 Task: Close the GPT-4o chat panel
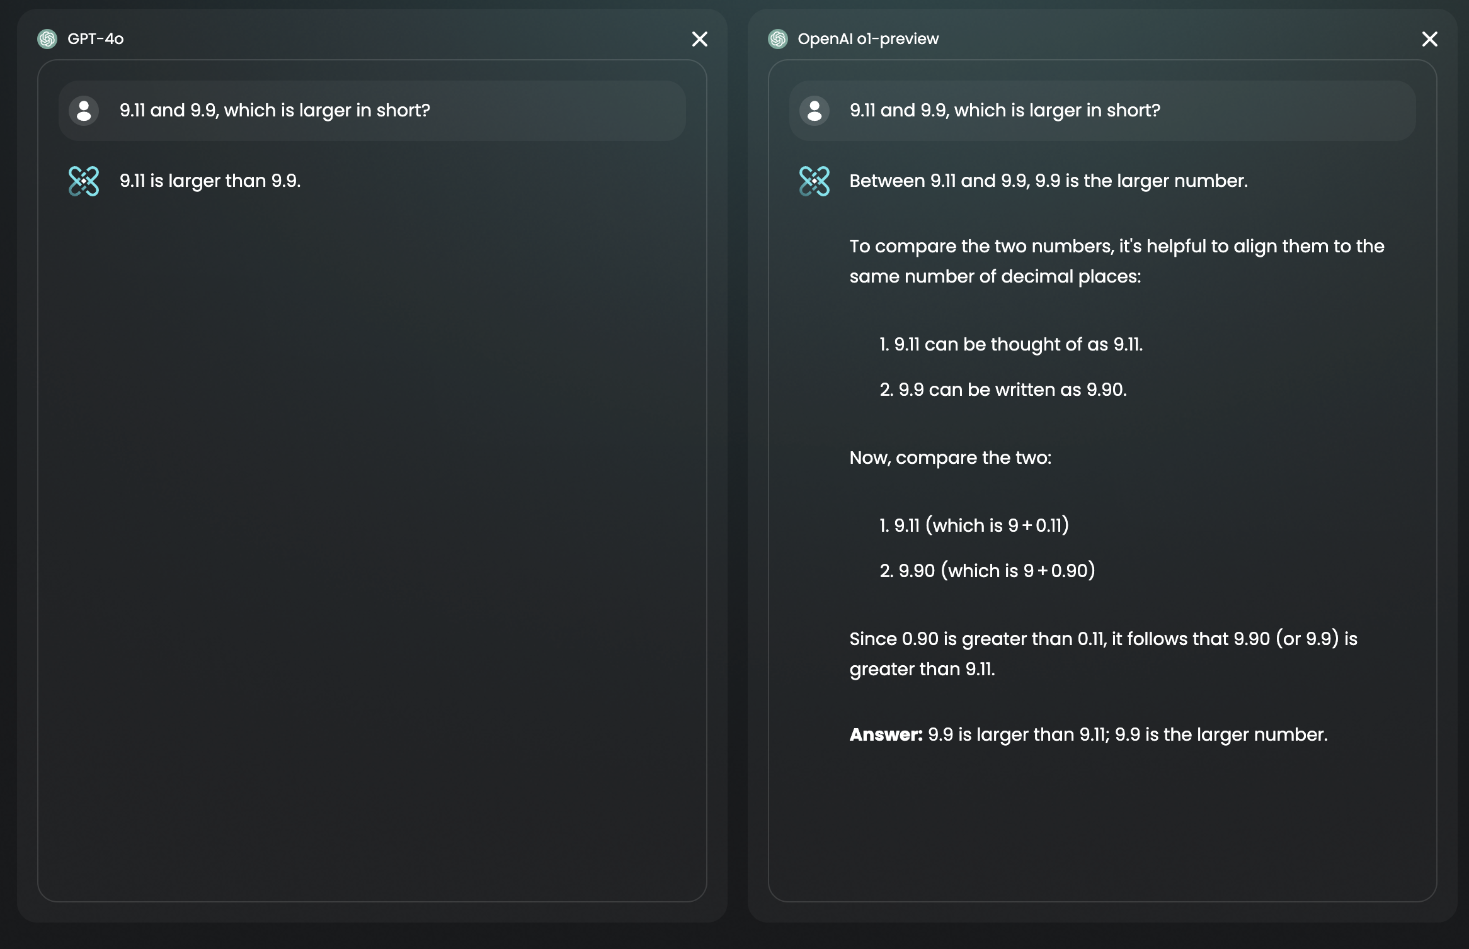click(x=699, y=39)
